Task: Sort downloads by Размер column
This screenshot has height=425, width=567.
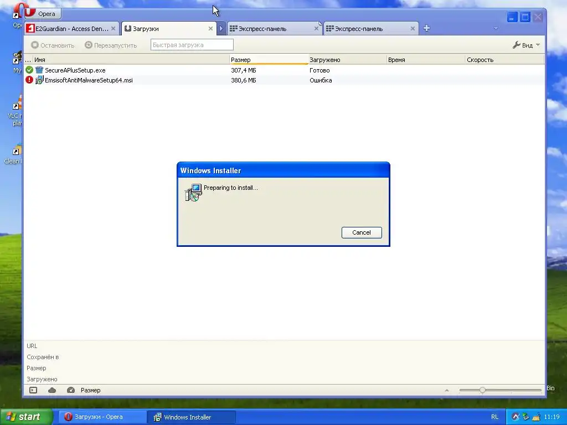Action: tap(269, 60)
